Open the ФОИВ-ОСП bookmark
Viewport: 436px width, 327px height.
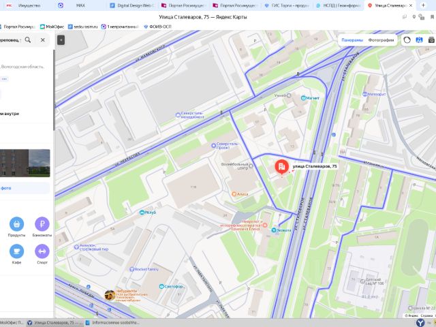pos(157,27)
